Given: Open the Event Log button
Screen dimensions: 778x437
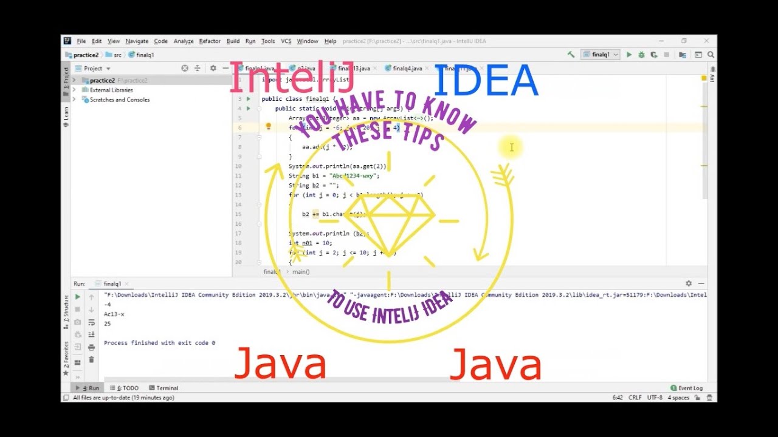Looking at the screenshot, I should click(x=687, y=388).
